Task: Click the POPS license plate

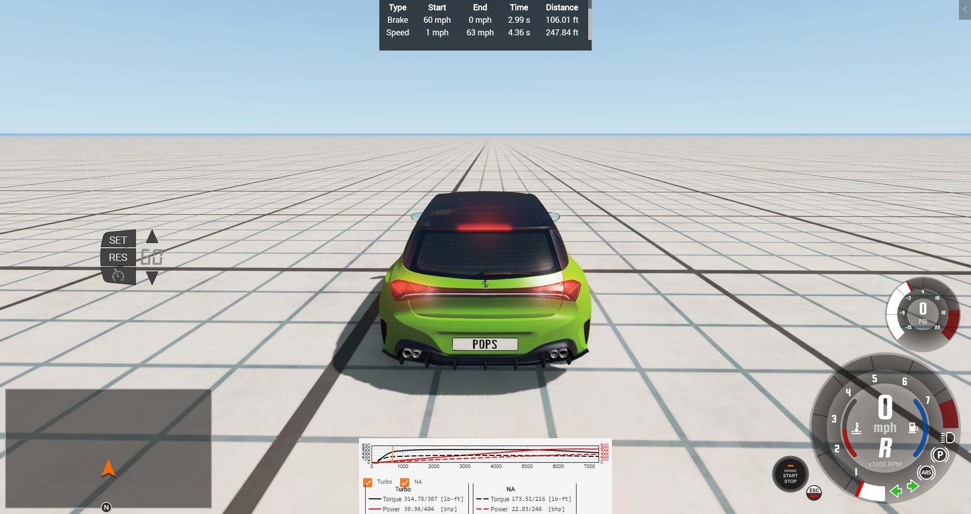Action: (485, 344)
